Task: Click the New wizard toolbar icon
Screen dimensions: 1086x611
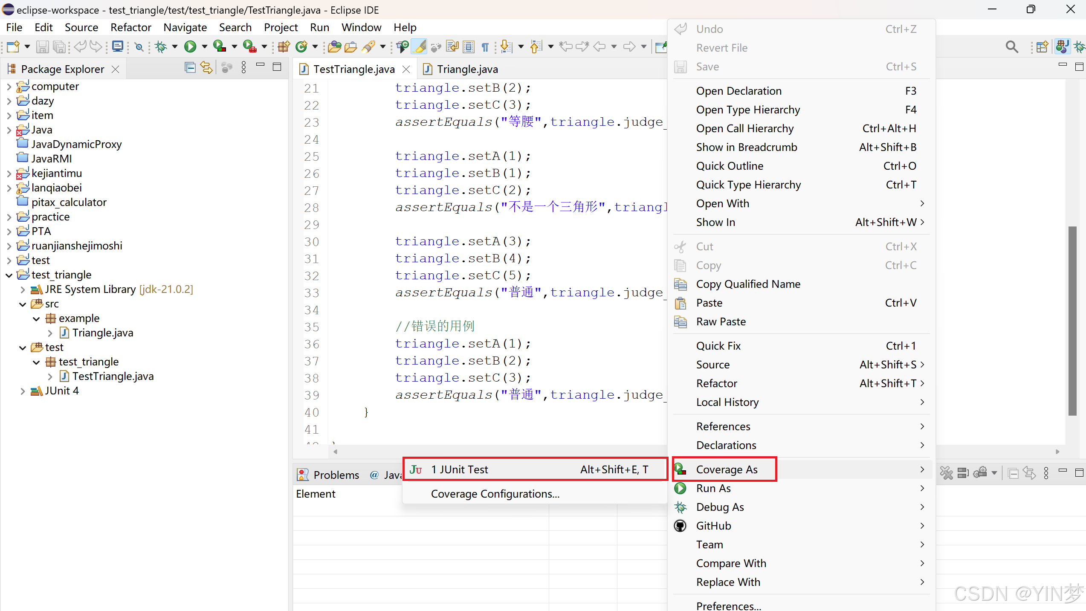Action: pyautogui.click(x=13, y=46)
